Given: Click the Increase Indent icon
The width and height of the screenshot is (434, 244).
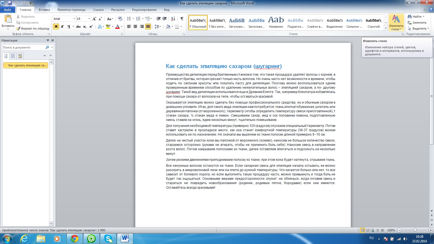Looking at the screenshot, I should coord(165,19).
